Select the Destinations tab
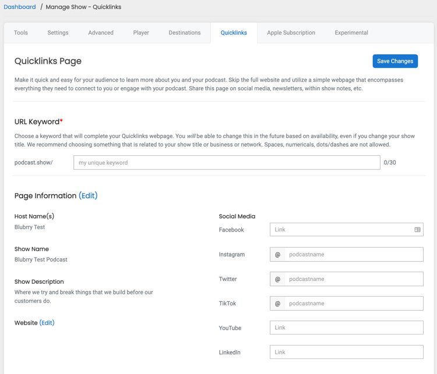Screen dimensions: 437x374 click(185, 33)
